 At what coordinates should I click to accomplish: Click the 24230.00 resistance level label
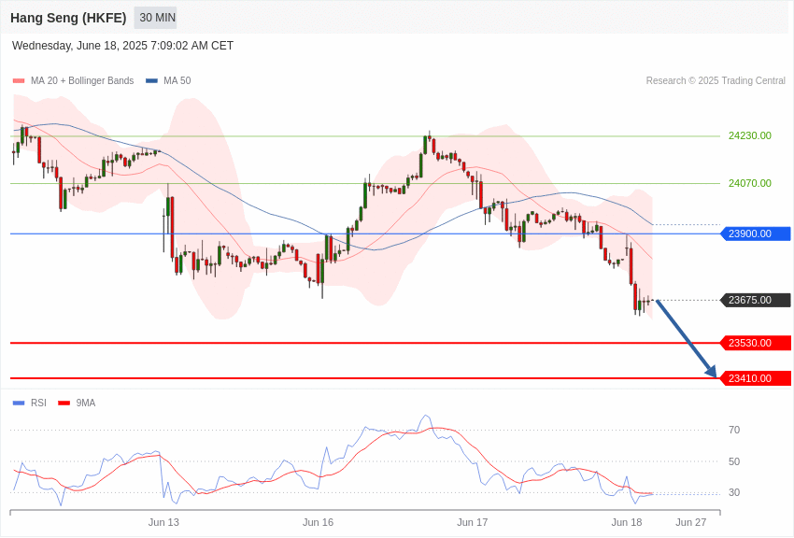pos(750,135)
